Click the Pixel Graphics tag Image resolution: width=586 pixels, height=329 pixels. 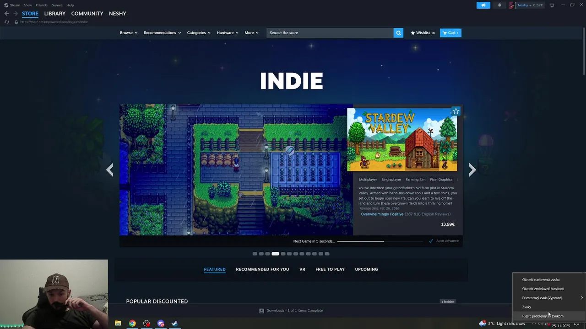[x=441, y=180]
